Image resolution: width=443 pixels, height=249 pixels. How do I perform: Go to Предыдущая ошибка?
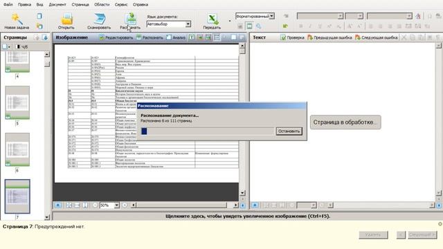329,37
